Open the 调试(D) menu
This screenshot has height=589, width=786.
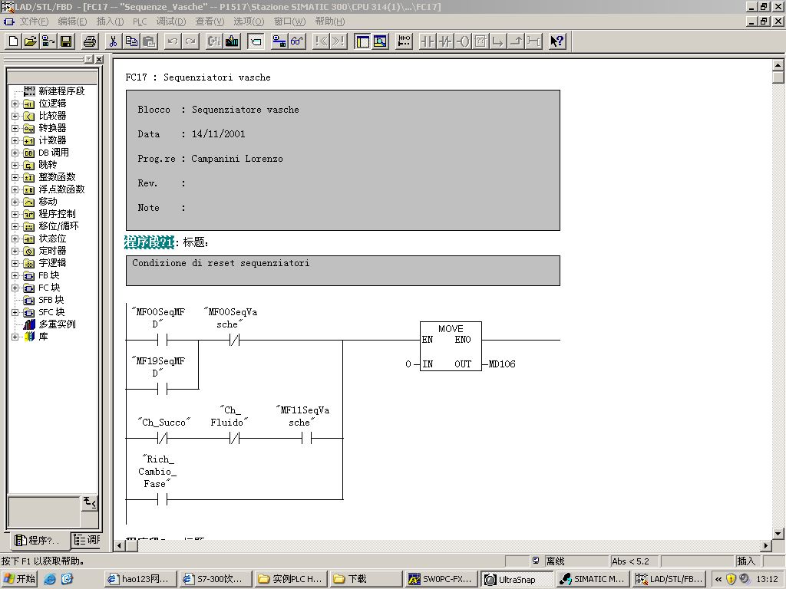click(x=171, y=21)
